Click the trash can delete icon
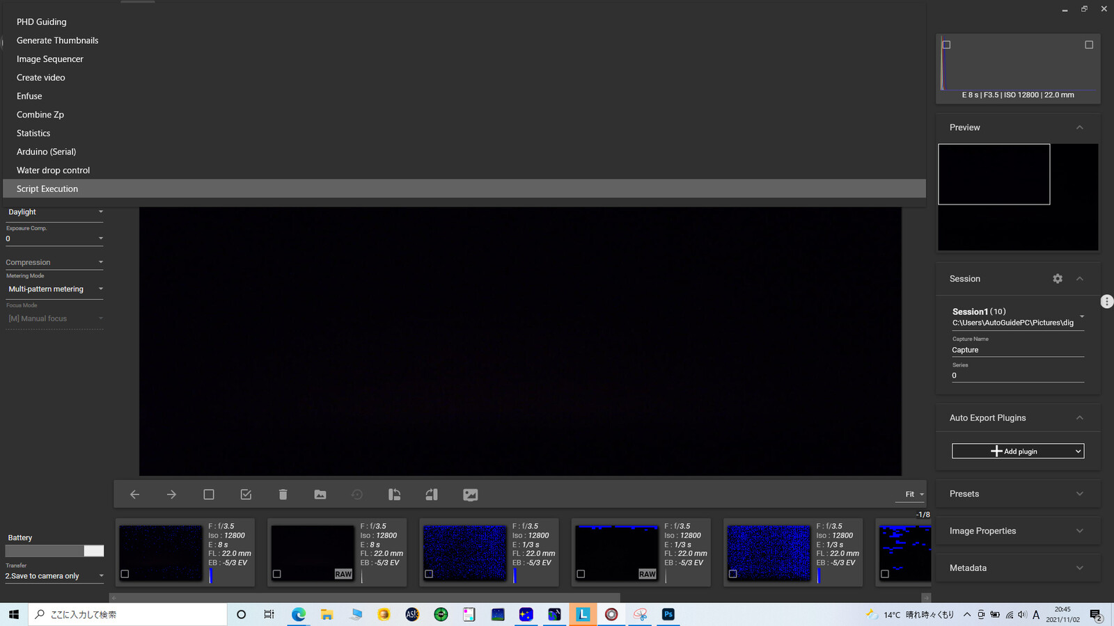Image resolution: width=1114 pixels, height=626 pixels. (283, 495)
